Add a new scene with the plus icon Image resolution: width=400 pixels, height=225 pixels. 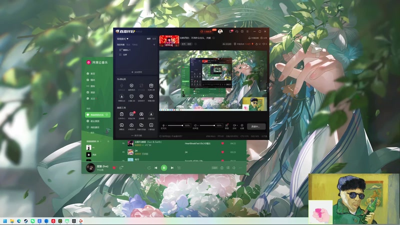pos(154,44)
